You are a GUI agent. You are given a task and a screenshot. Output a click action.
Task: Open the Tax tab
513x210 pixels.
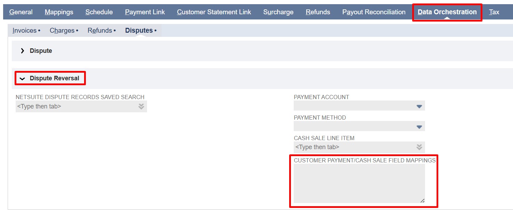pyautogui.click(x=494, y=11)
